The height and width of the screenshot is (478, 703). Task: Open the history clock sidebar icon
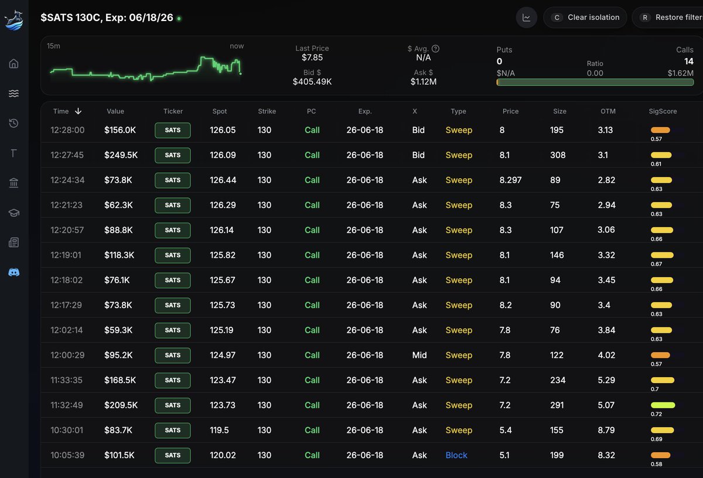click(13, 123)
